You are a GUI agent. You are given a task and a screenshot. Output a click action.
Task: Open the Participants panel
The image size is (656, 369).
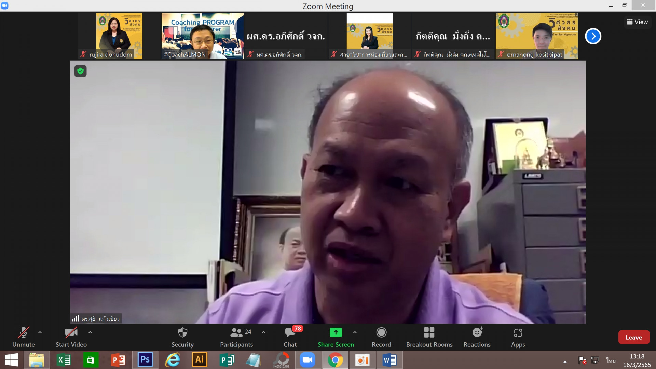(x=236, y=337)
